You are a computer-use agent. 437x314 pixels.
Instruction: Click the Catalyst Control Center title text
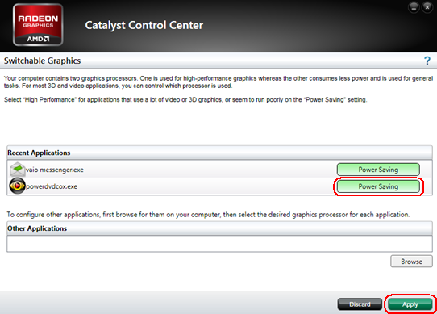[144, 25]
